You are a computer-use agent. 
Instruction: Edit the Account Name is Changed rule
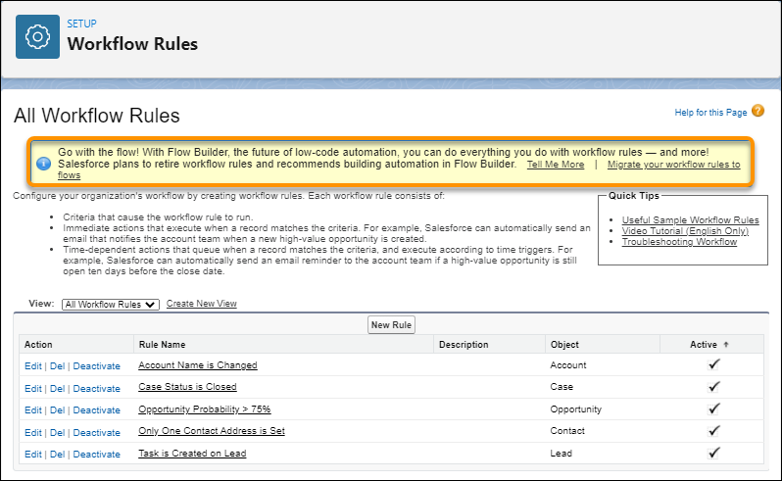pyautogui.click(x=33, y=366)
